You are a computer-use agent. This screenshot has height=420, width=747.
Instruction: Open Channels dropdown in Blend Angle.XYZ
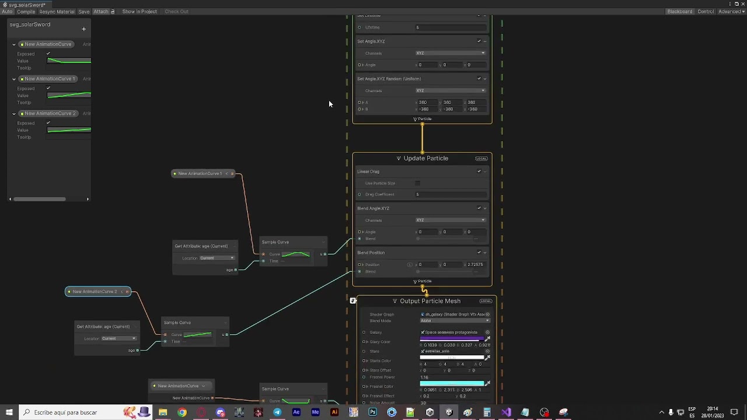click(x=451, y=220)
